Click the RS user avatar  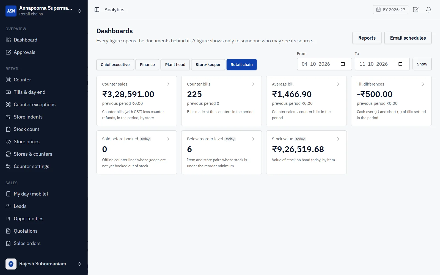[x=11, y=264]
